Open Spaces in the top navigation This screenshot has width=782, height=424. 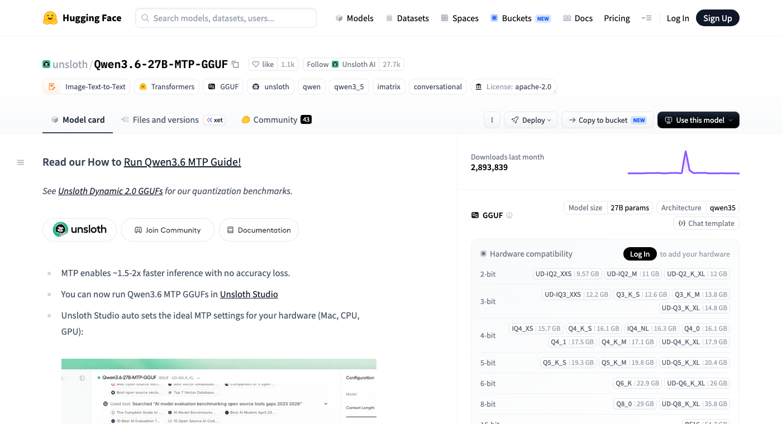460,18
